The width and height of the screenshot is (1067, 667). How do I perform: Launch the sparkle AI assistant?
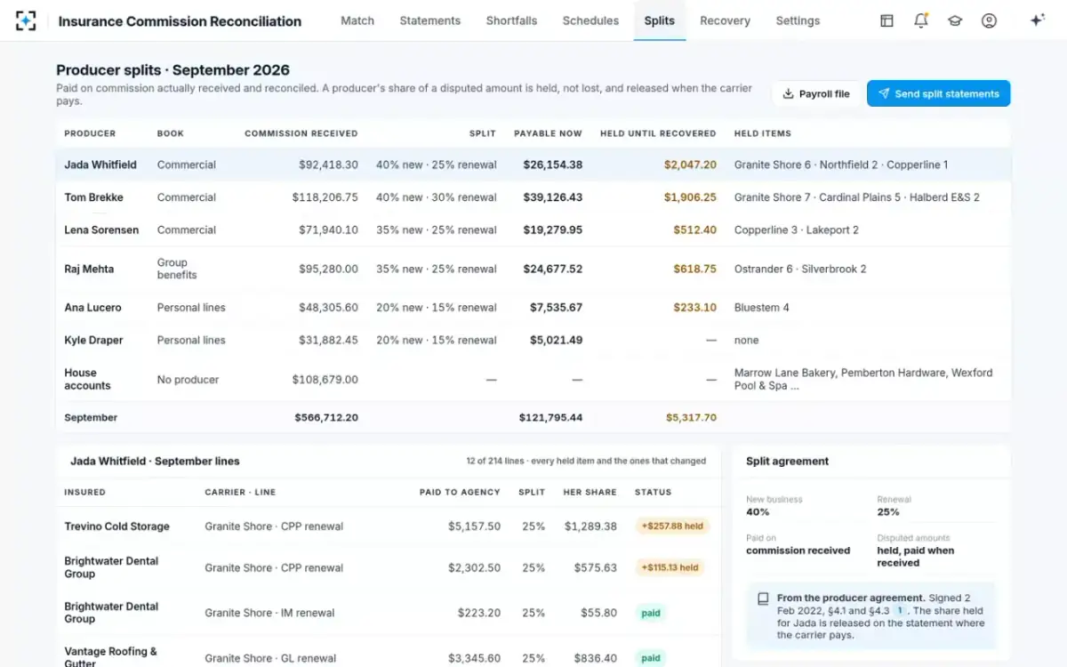coord(1037,20)
